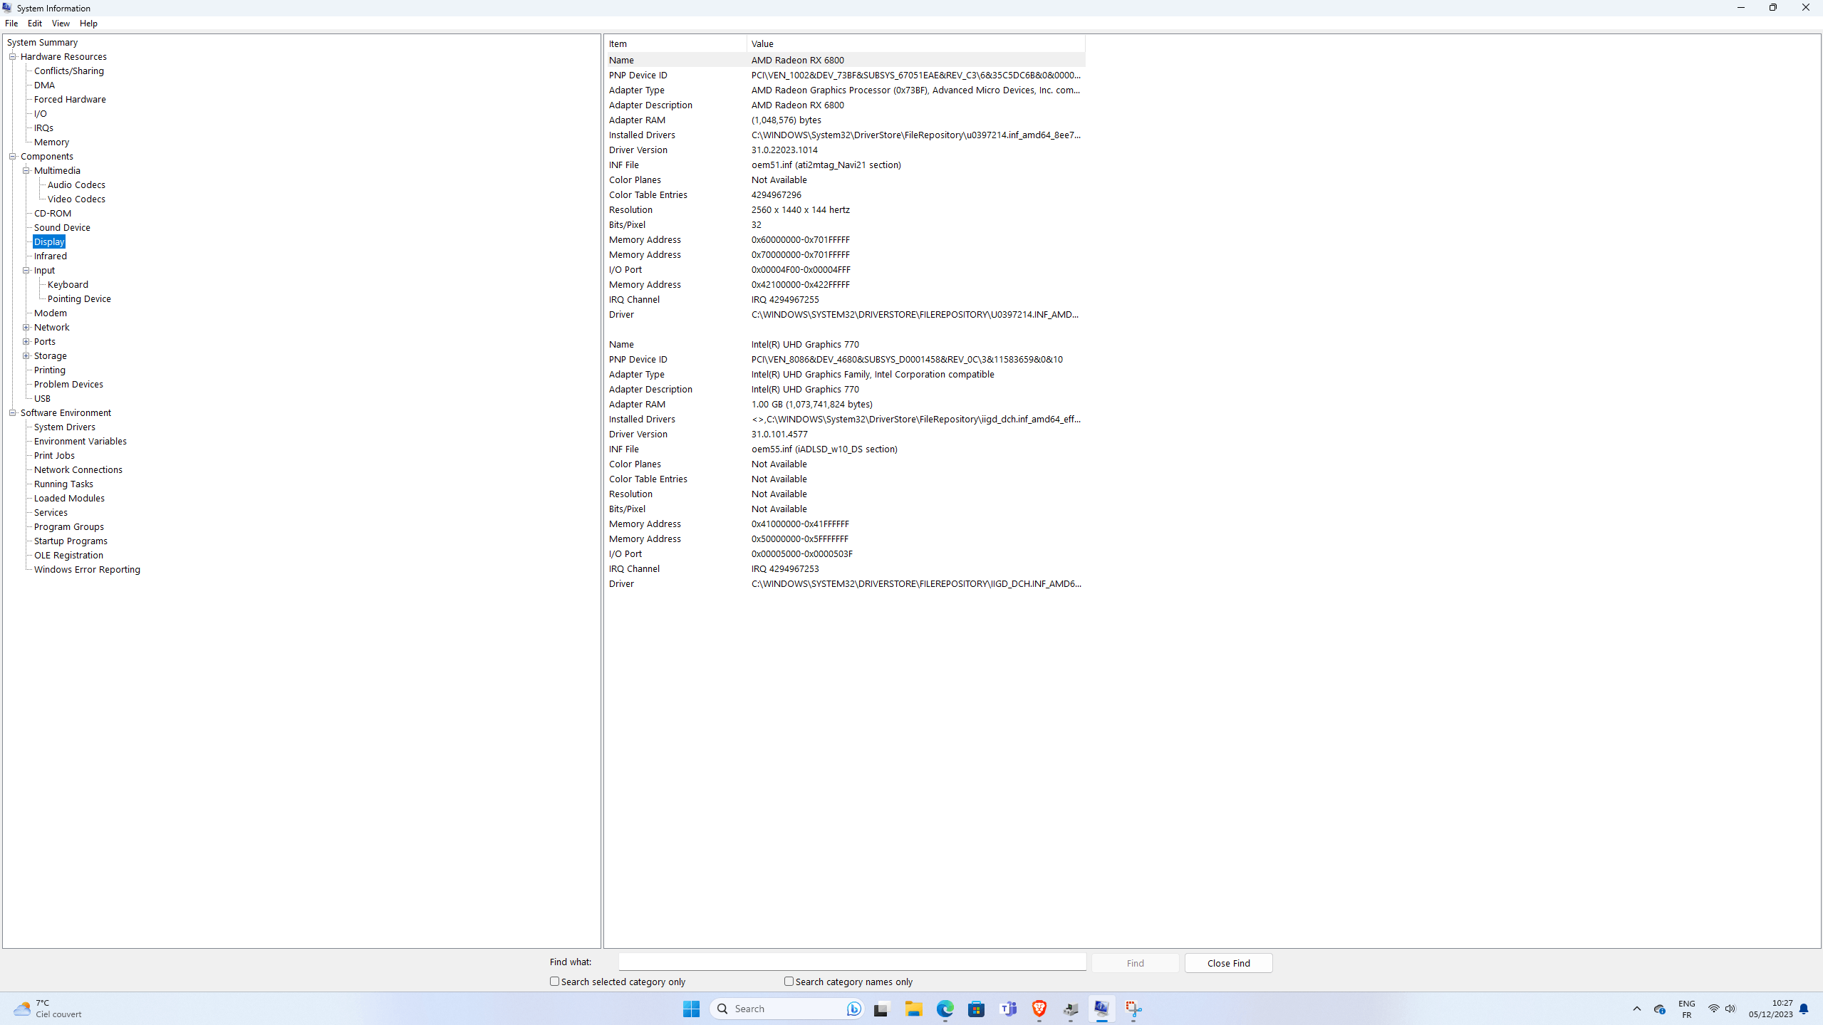Expand the Software Environment tree node

pos(13,412)
